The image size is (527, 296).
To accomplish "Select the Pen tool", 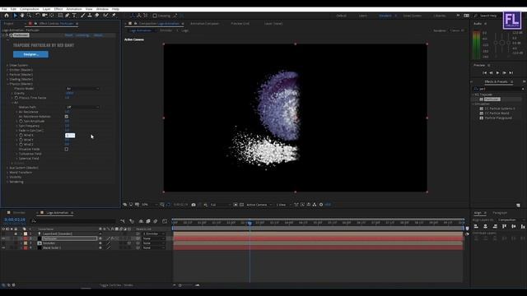I will (x=68, y=16).
